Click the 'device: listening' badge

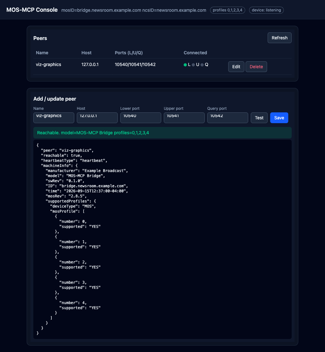click(x=266, y=10)
